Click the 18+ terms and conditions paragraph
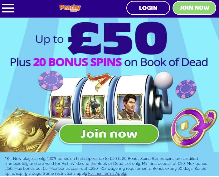The width and height of the screenshot is (219, 177). (106, 166)
